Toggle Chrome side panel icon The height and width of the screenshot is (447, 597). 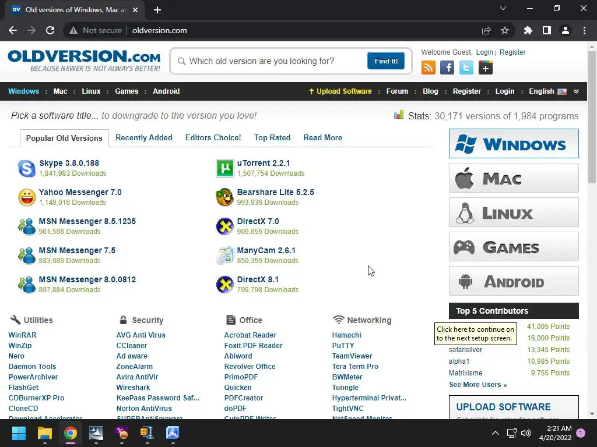pos(547,30)
